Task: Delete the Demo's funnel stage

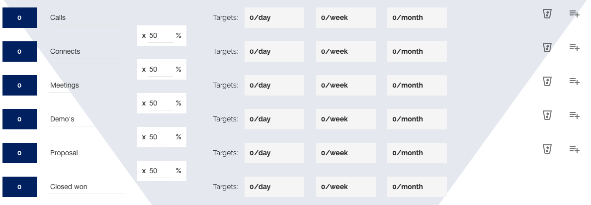Action: point(547,115)
